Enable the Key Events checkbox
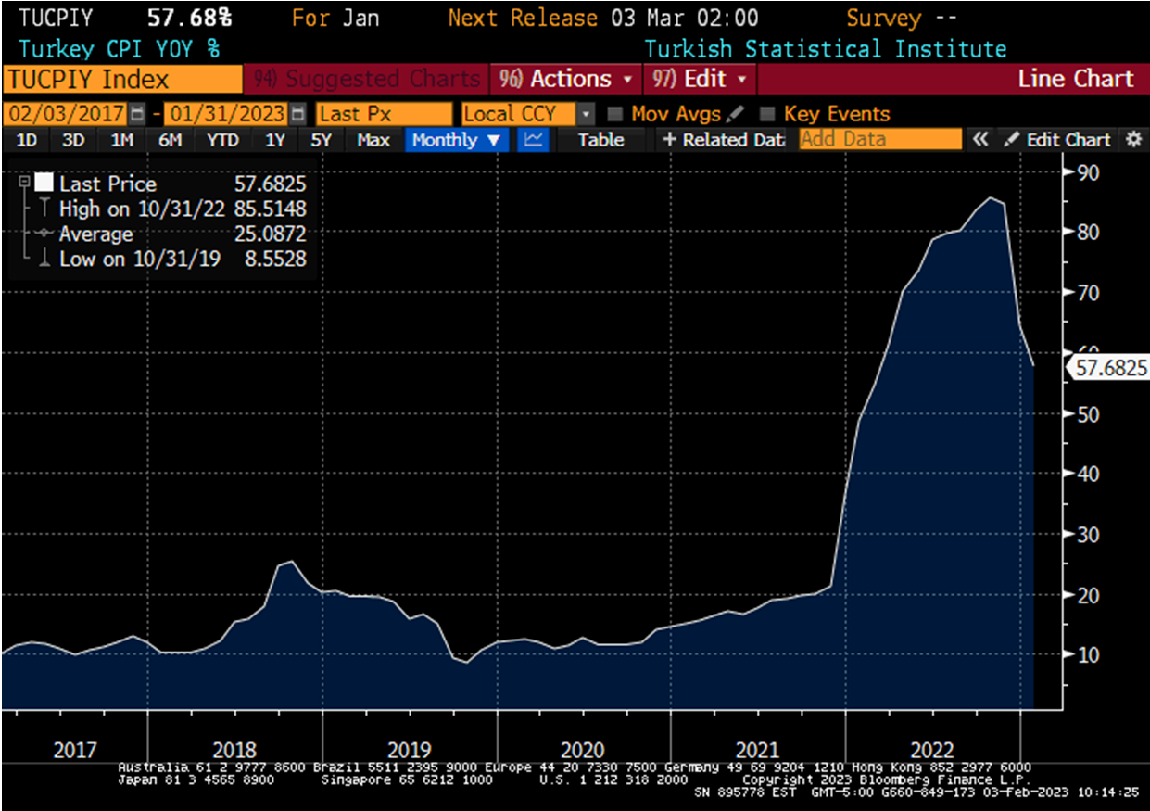The height and width of the screenshot is (811, 1150). coord(768,112)
